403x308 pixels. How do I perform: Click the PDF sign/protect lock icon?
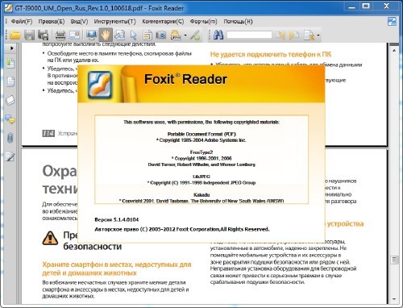[177, 35]
